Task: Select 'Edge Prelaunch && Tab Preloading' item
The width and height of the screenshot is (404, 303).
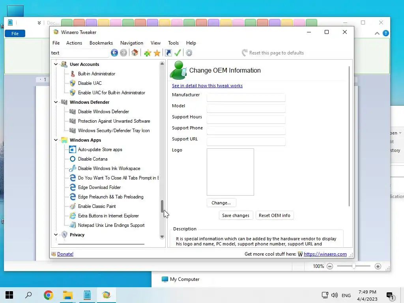Action: pyautogui.click(x=111, y=197)
